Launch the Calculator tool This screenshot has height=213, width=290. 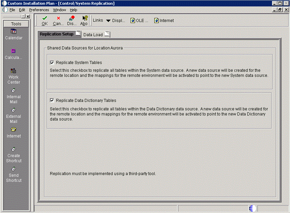[x=13, y=54]
